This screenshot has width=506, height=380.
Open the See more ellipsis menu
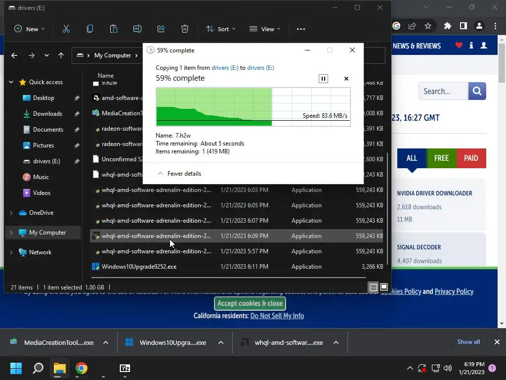(301, 29)
